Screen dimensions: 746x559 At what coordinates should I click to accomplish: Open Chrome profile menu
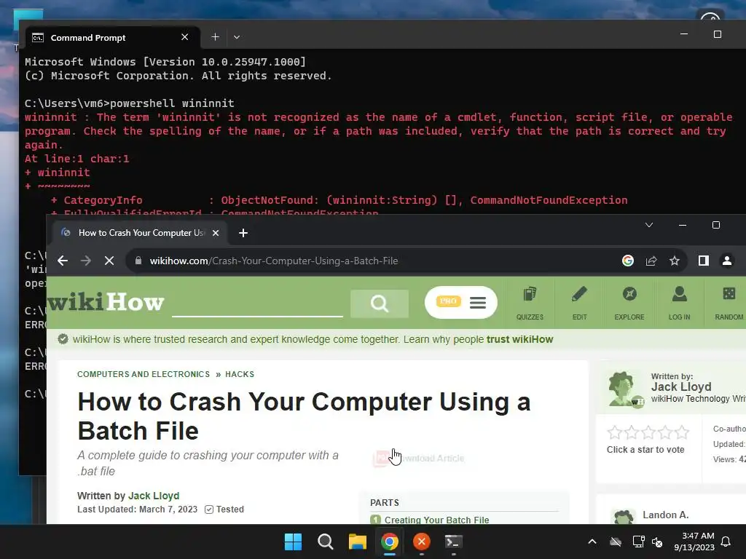coord(727,261)
